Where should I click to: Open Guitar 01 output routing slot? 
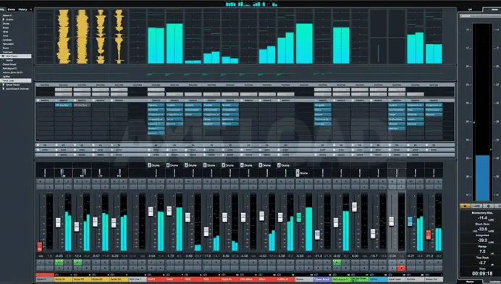point(64,94)
